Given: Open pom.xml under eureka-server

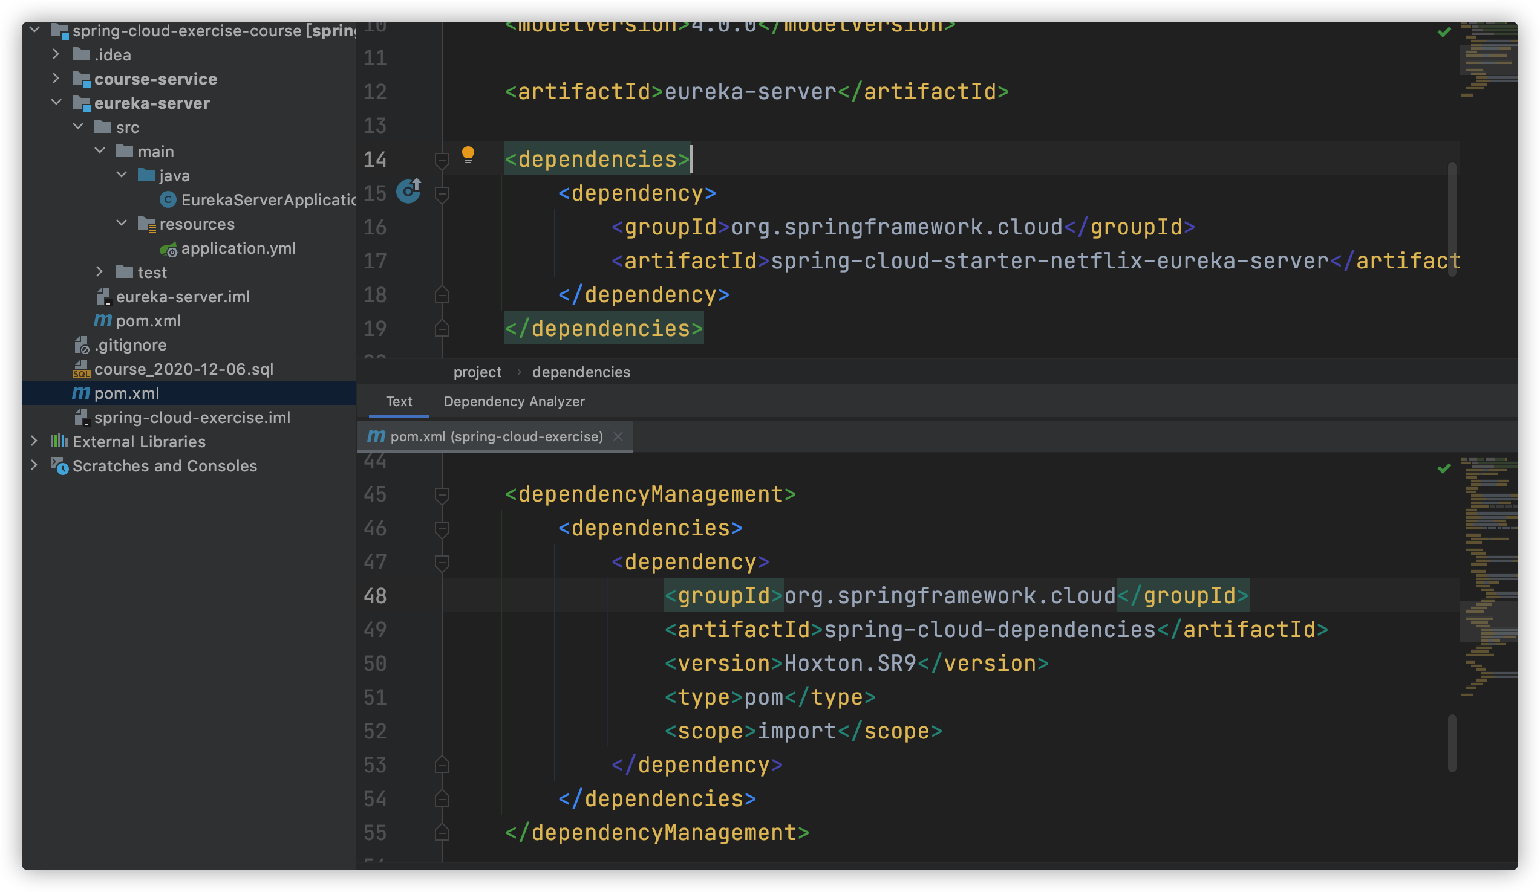Looking at the screenshot, I should pos(149,320).
